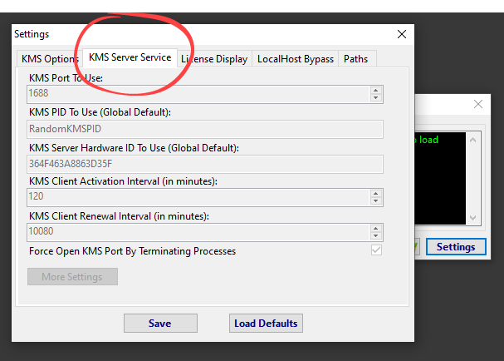Open the Paths tab
This screenshot has width=504, height=361.
356,59
